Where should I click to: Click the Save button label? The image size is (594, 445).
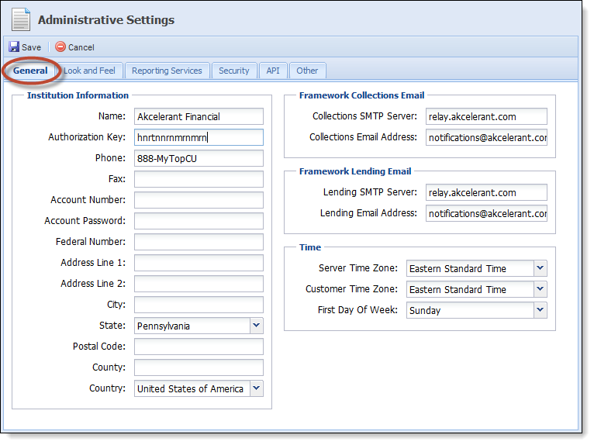click(32, 47)
